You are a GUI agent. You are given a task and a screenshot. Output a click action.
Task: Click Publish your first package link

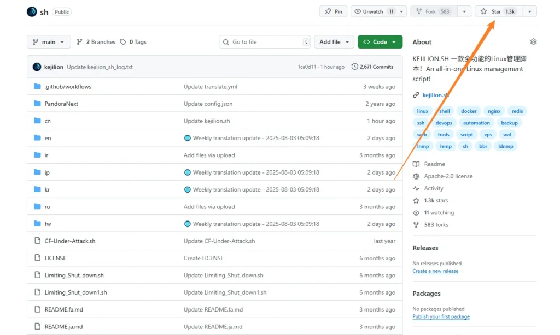(x=441, y=316)
